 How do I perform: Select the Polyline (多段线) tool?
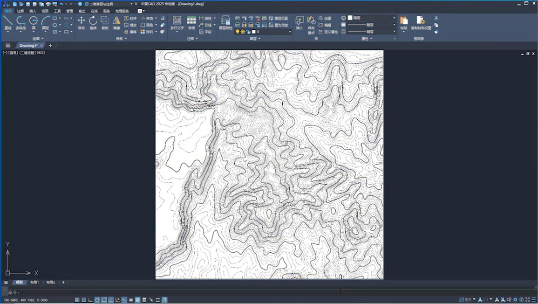click(x=20, y=23)
